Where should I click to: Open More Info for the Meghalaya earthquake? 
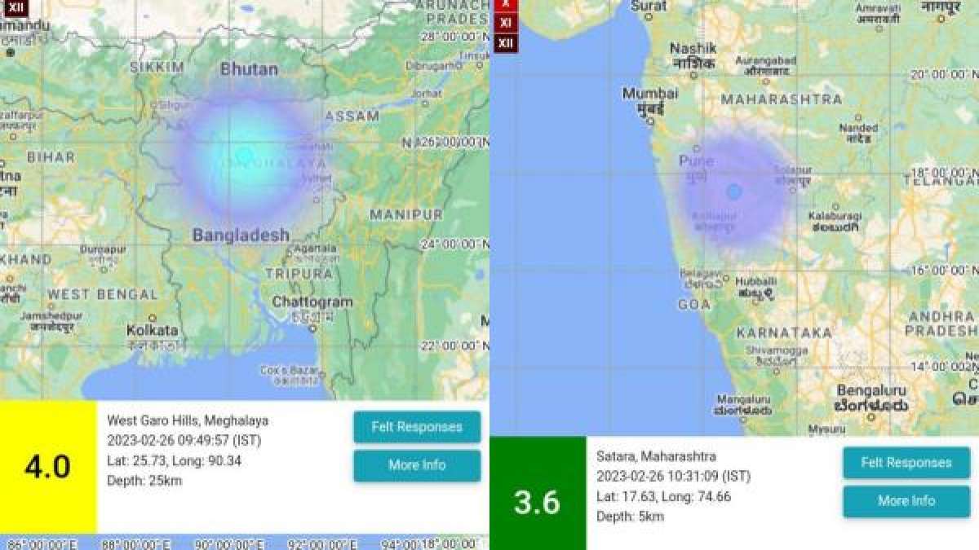(417, 465)
